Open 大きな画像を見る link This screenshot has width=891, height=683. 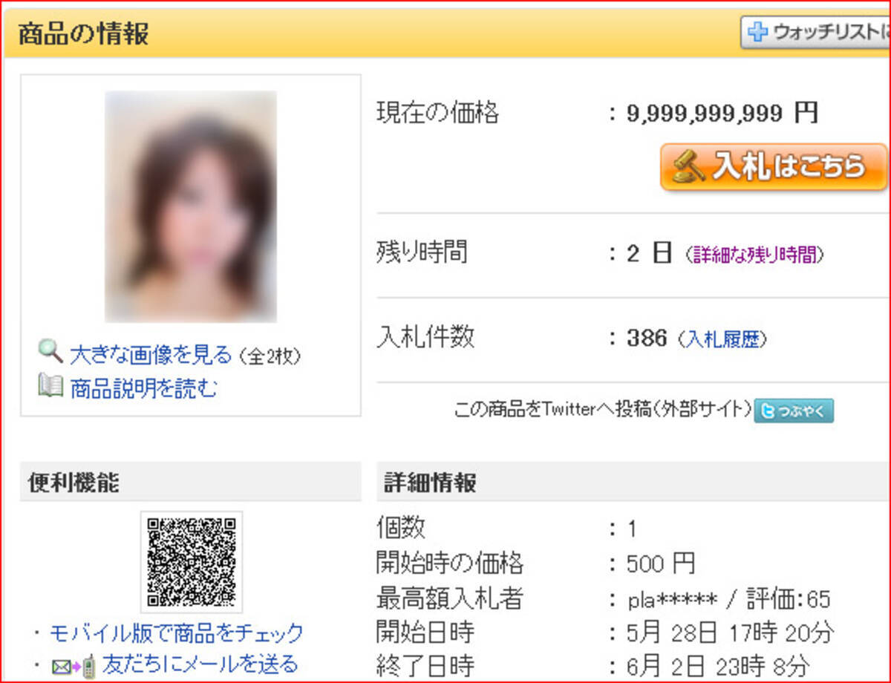tap(151, 355)
